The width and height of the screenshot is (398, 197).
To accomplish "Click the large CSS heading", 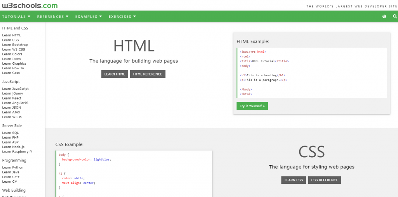I will click(311, 151).
